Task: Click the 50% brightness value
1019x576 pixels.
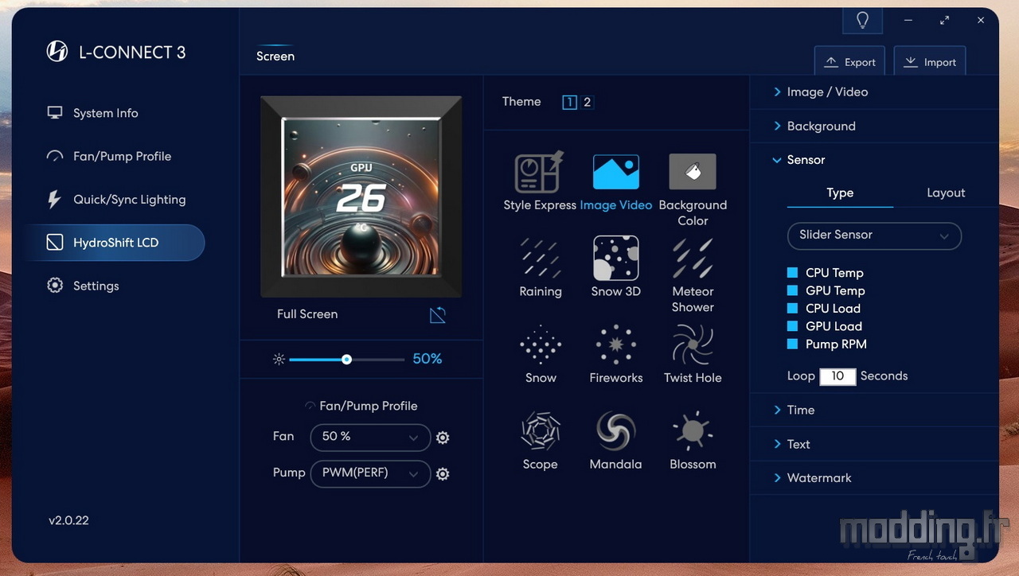Action: 427,360
